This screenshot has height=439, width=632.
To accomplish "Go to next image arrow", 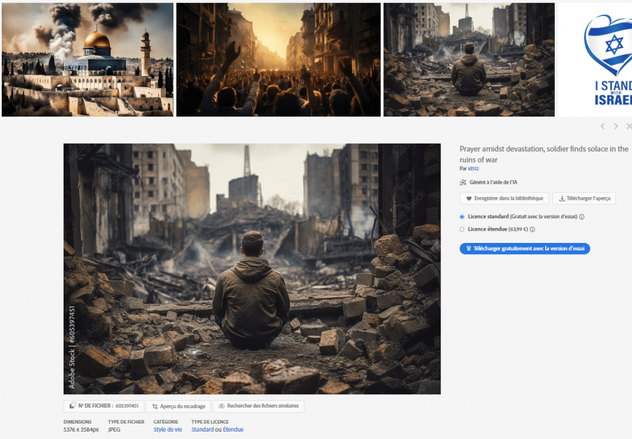I will (x=616, y=126).
